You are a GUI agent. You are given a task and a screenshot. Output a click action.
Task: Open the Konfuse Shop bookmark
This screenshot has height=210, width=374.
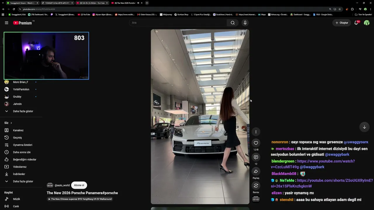(181, 14)
